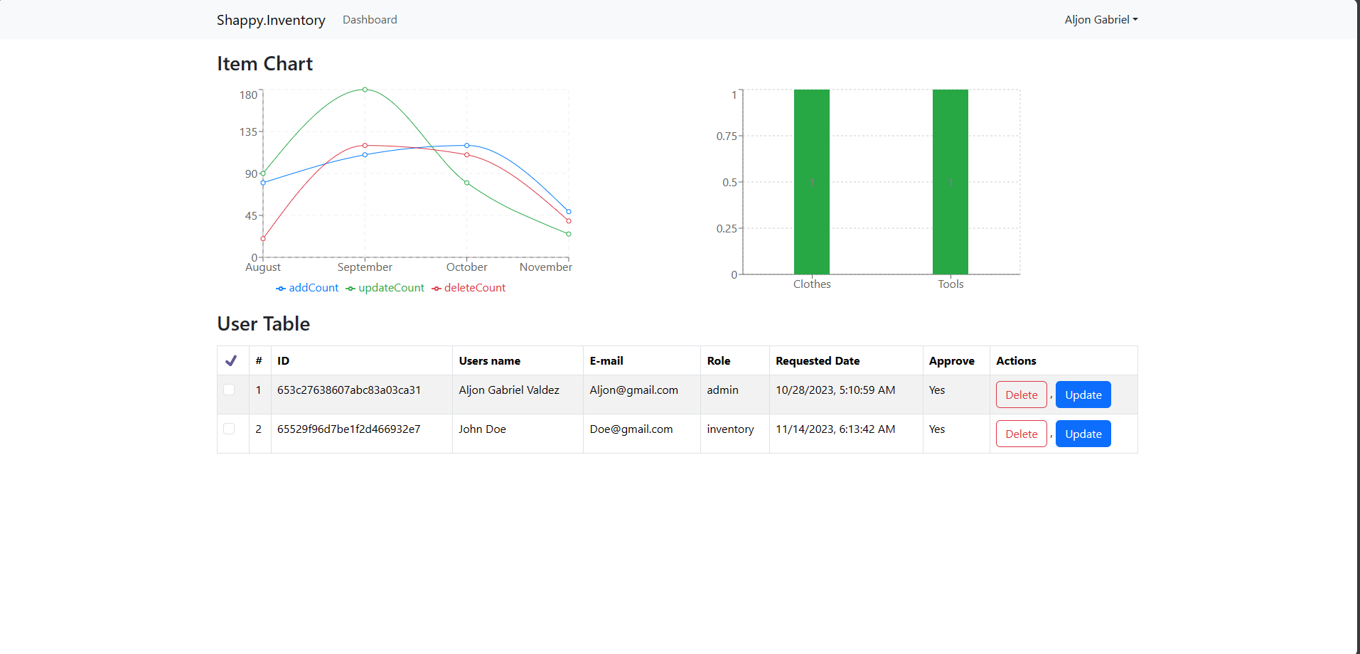This screenshot has width=1360, height=654.
Task: Click Approve value Yes in John Doe row
Action: click(937, 429)
